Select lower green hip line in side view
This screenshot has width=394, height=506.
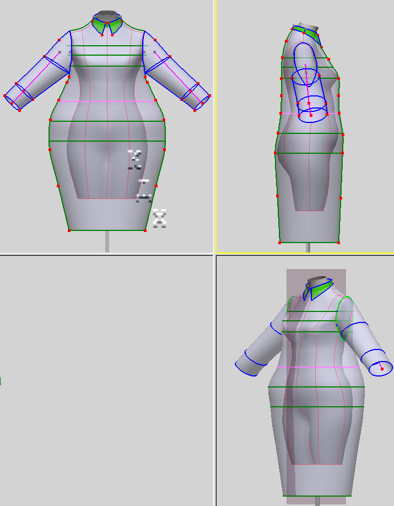[x=309, y=153]
